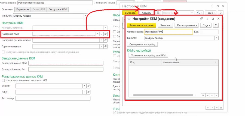This screenshot has height=116, width=245.
Task: Add Настройки ККМ (создание) to favorites star
Action: tap(129, 19)
